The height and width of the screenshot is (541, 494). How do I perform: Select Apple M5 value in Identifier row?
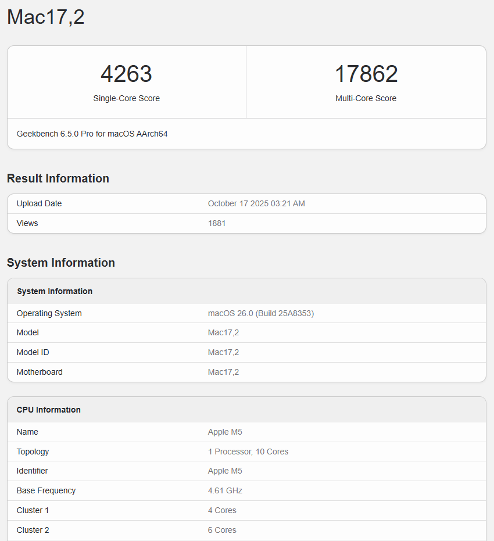pos(225,471)
